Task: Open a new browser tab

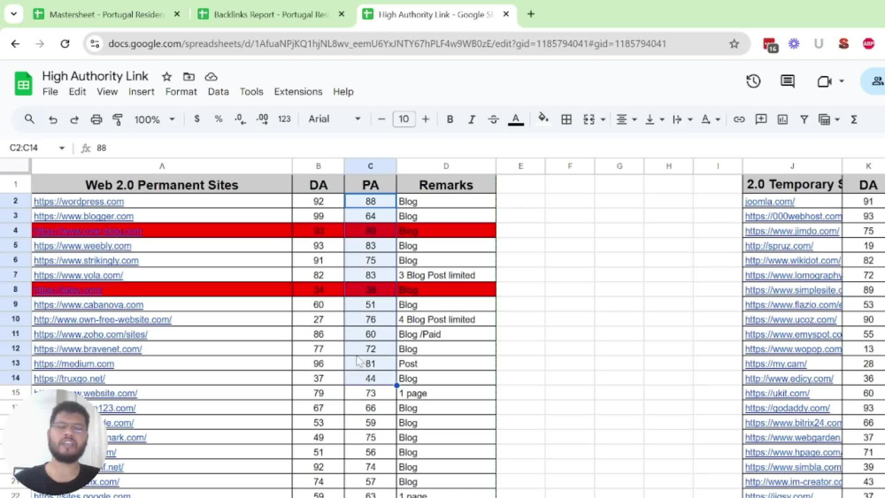Action: (530, 14)
